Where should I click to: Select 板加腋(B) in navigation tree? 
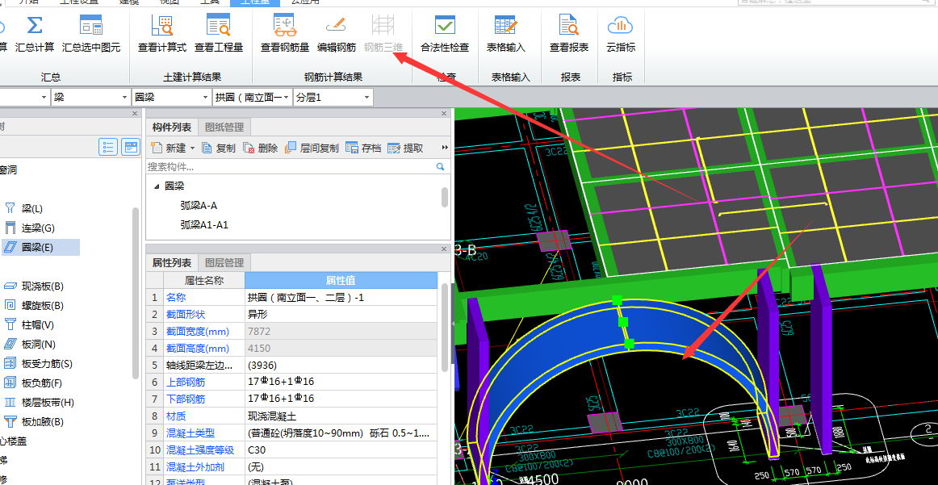[x=43, y=421]
